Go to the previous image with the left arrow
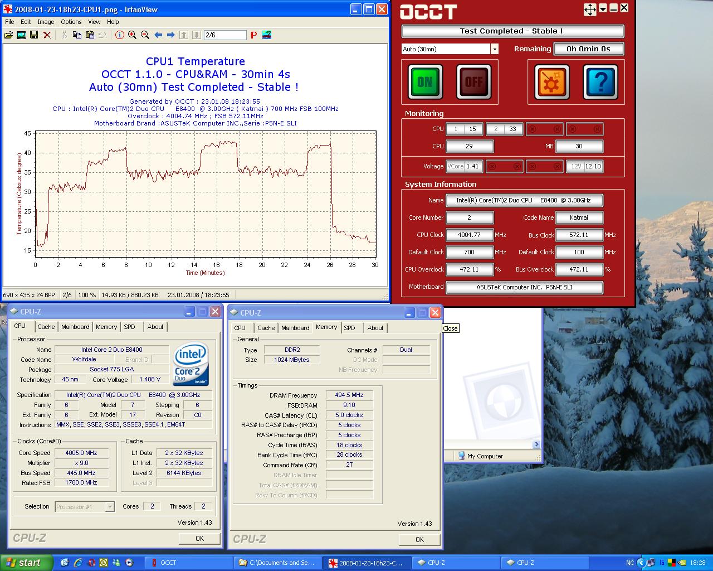Screen dimensions: 713x571 pos(158,35)
